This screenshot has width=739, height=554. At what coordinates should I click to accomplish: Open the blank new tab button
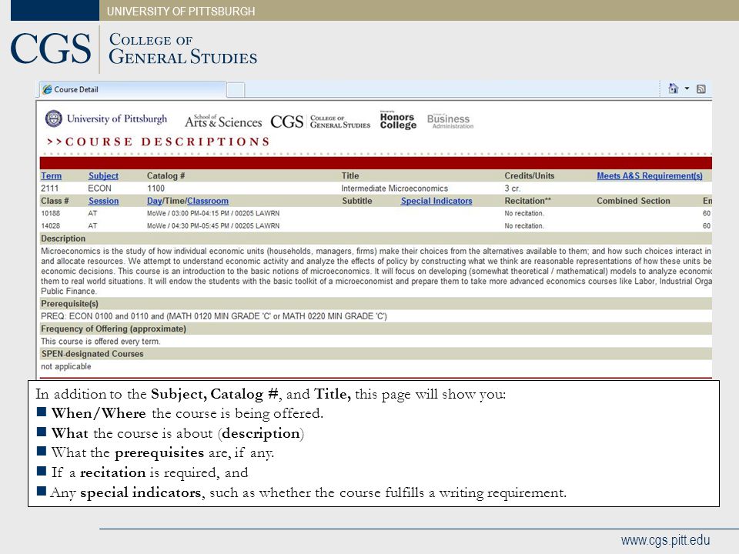[236, 89]
